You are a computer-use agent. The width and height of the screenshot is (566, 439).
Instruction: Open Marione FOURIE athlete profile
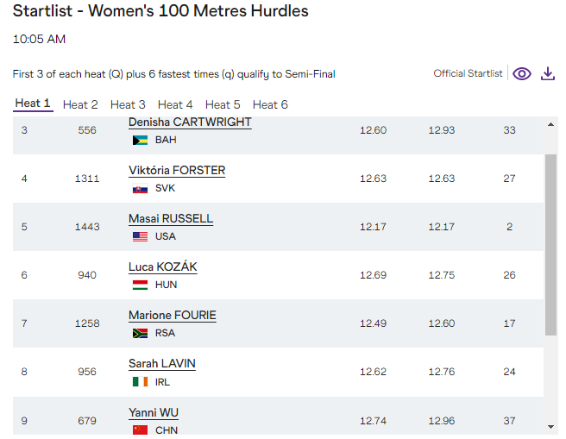173,316
